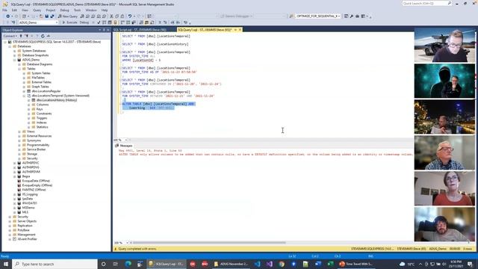The height and width of the screenshot is (269, 478).
Task: Expand the dbo.LocationsRegular table
Action: click(24, 91)
